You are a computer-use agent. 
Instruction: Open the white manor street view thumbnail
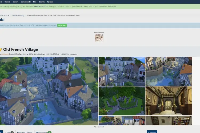122,71
